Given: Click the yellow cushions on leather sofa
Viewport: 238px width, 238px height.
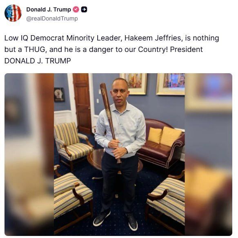Looking at the screenshot, I should pos(165,136).
